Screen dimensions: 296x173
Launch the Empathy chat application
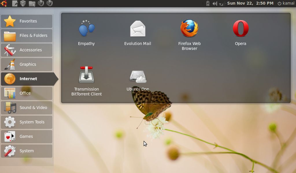click(86, 33)
